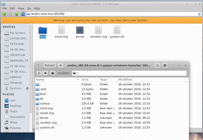Viewport: 203px width, 140px height.
Task: Go back in archive manager
Action: pos(39,73)
